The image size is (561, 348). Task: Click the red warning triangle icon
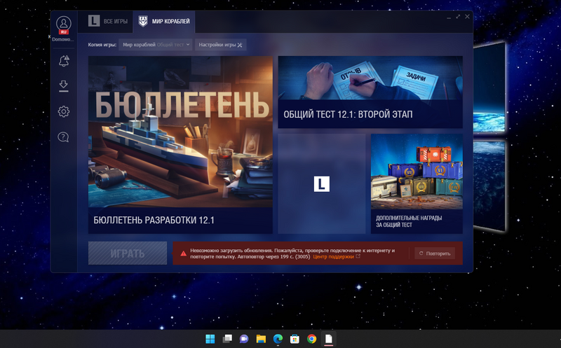[183, 253]
